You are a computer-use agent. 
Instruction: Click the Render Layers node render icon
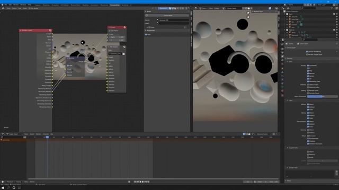pos(50,31)
